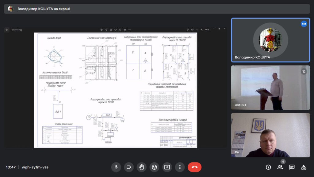The image size is (314, 177).
Task: Open the three-dot more options menu
Action: click(180, 167)
